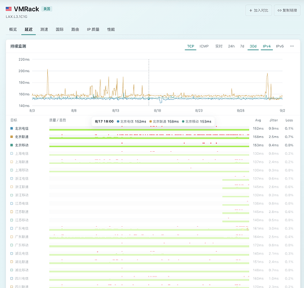Choose the 实时 time range
The image size is (304, 288).
219,46
